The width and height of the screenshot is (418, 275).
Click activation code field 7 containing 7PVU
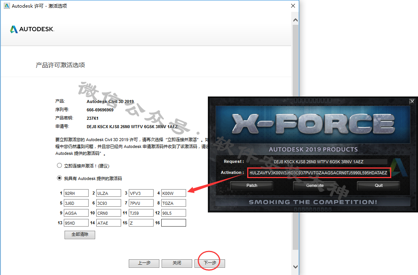tap(141, 203)
